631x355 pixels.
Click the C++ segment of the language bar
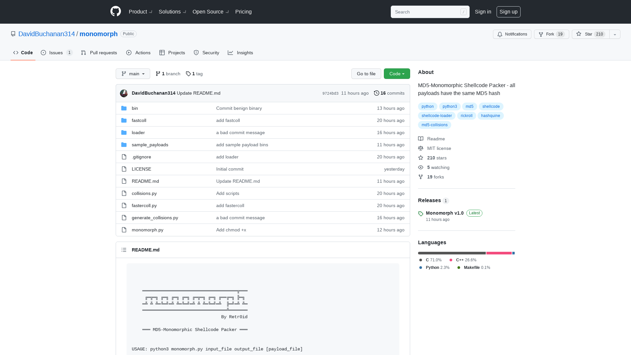pos(498,253)
